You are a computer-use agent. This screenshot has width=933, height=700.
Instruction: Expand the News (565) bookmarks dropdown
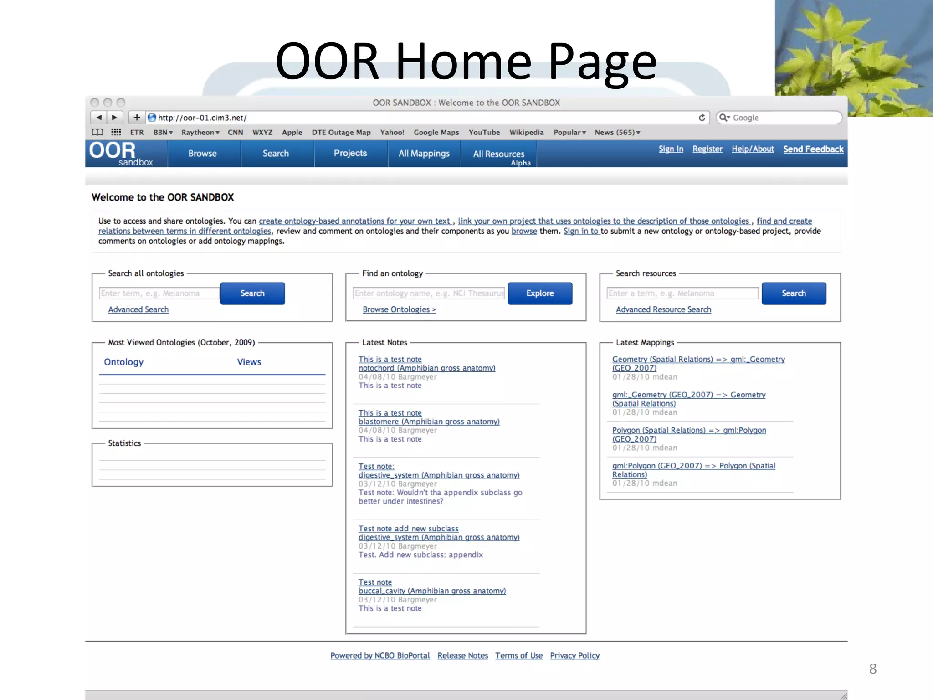(617, 132)
